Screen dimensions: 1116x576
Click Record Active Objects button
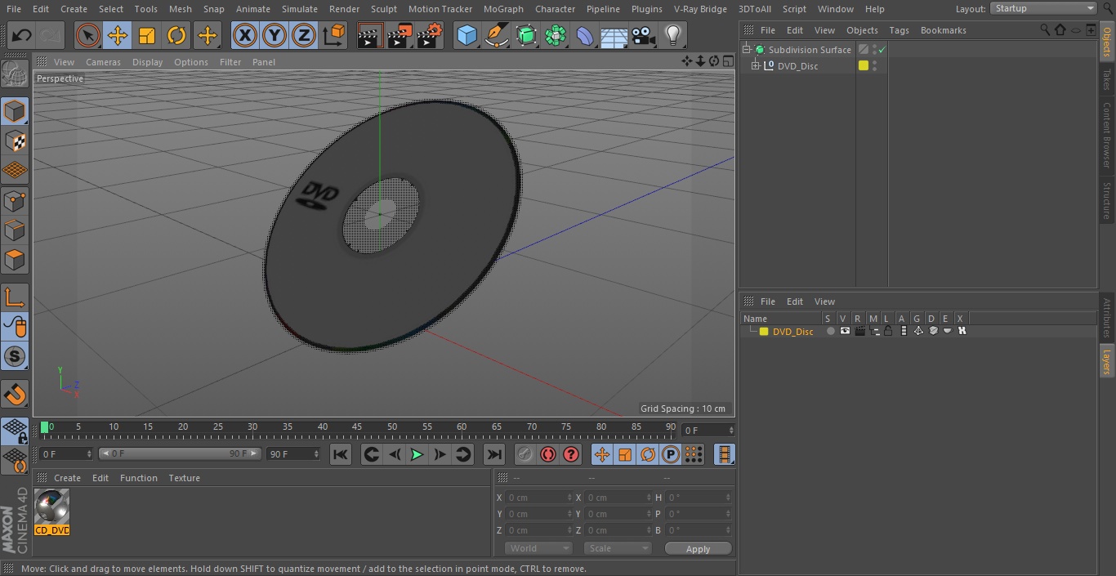[525, 454]
